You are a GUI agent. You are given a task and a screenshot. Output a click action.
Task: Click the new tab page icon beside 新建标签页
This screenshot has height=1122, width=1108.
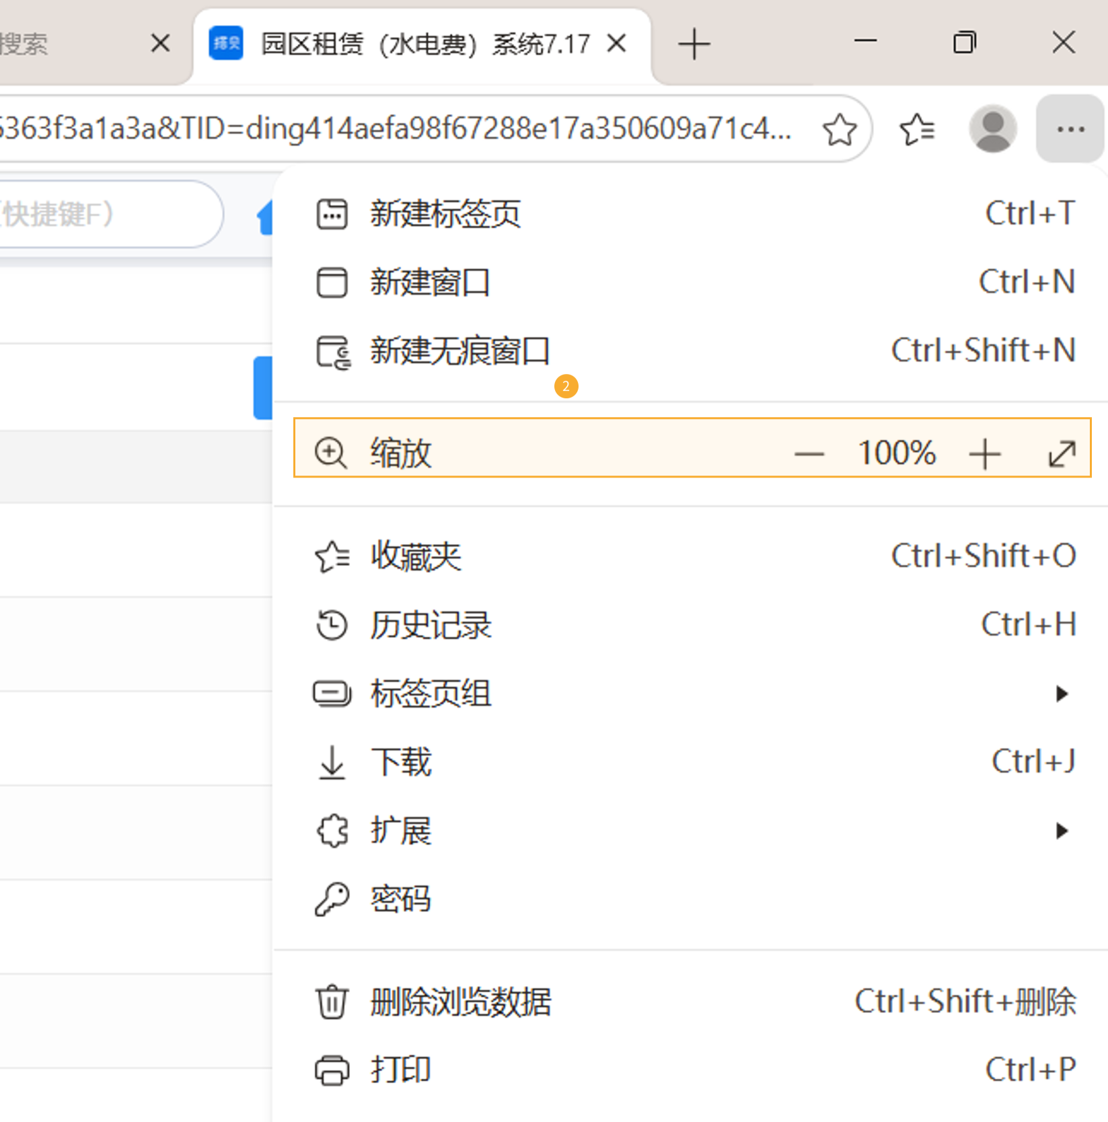pos(332,215)
